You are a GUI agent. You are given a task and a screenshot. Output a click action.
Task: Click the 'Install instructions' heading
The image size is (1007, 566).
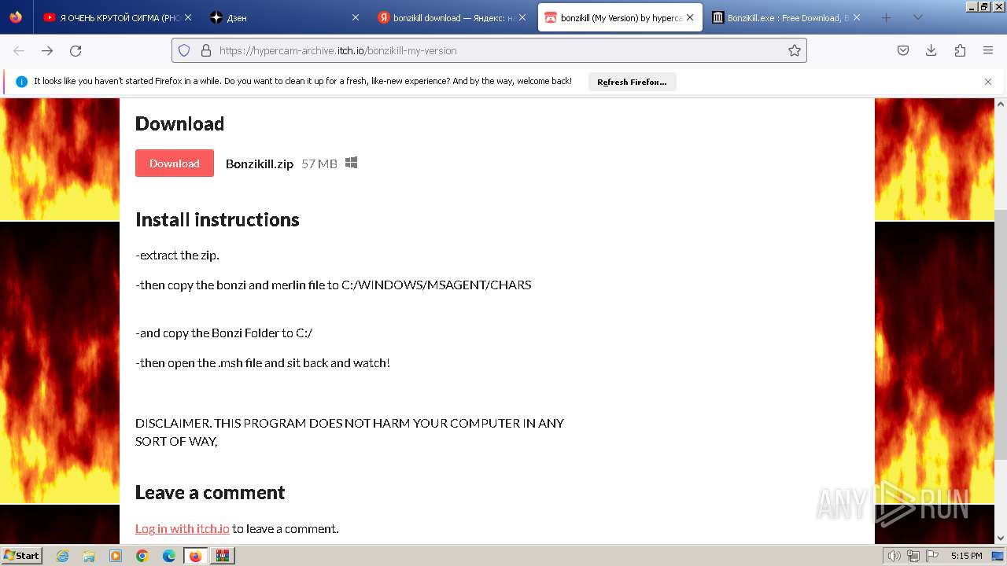click(217, 219)
